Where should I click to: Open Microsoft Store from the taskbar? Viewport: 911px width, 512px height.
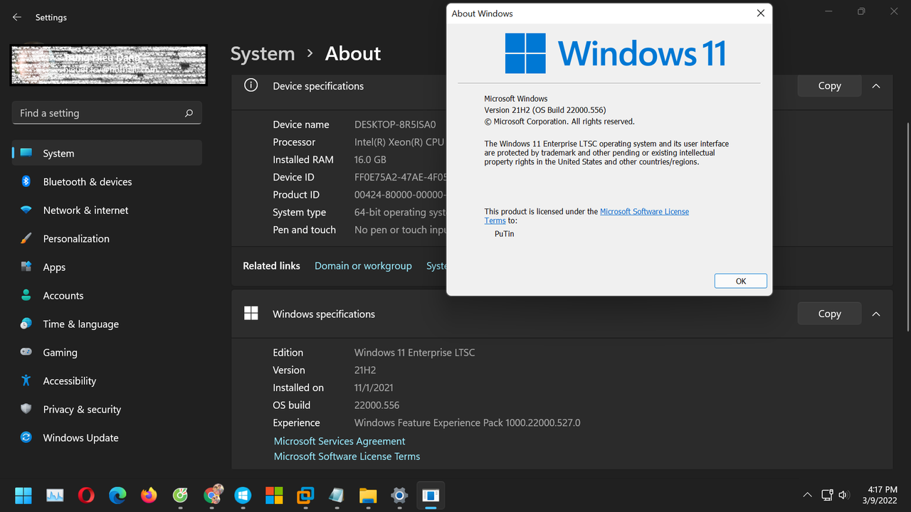tap(274, 495)
